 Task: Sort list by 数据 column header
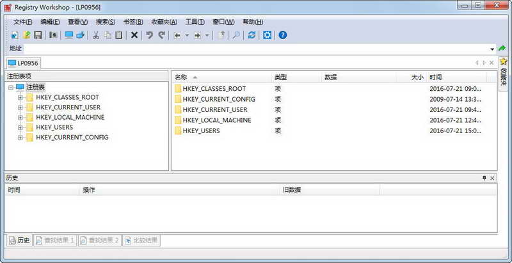[x=359, y=77]
